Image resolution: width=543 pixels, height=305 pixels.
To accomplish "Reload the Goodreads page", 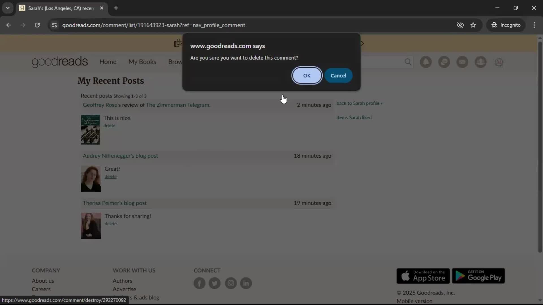I will coord(37,25).
